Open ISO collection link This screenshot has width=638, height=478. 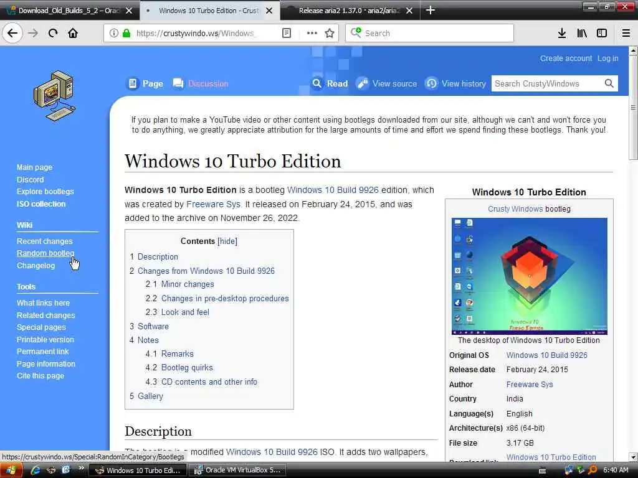click(x=41, y=204)
